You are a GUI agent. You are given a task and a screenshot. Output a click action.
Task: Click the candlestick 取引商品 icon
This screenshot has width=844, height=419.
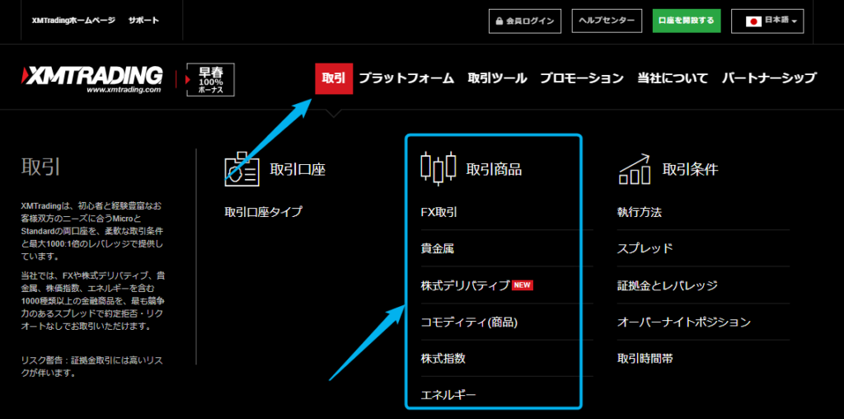pyautogui.click(x=438, y=168)
